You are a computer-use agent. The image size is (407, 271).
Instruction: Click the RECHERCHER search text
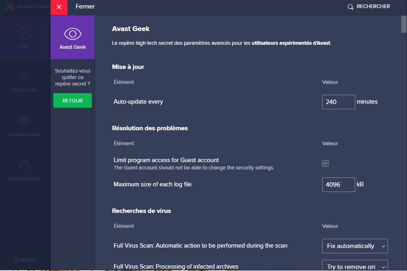[373, 7]
